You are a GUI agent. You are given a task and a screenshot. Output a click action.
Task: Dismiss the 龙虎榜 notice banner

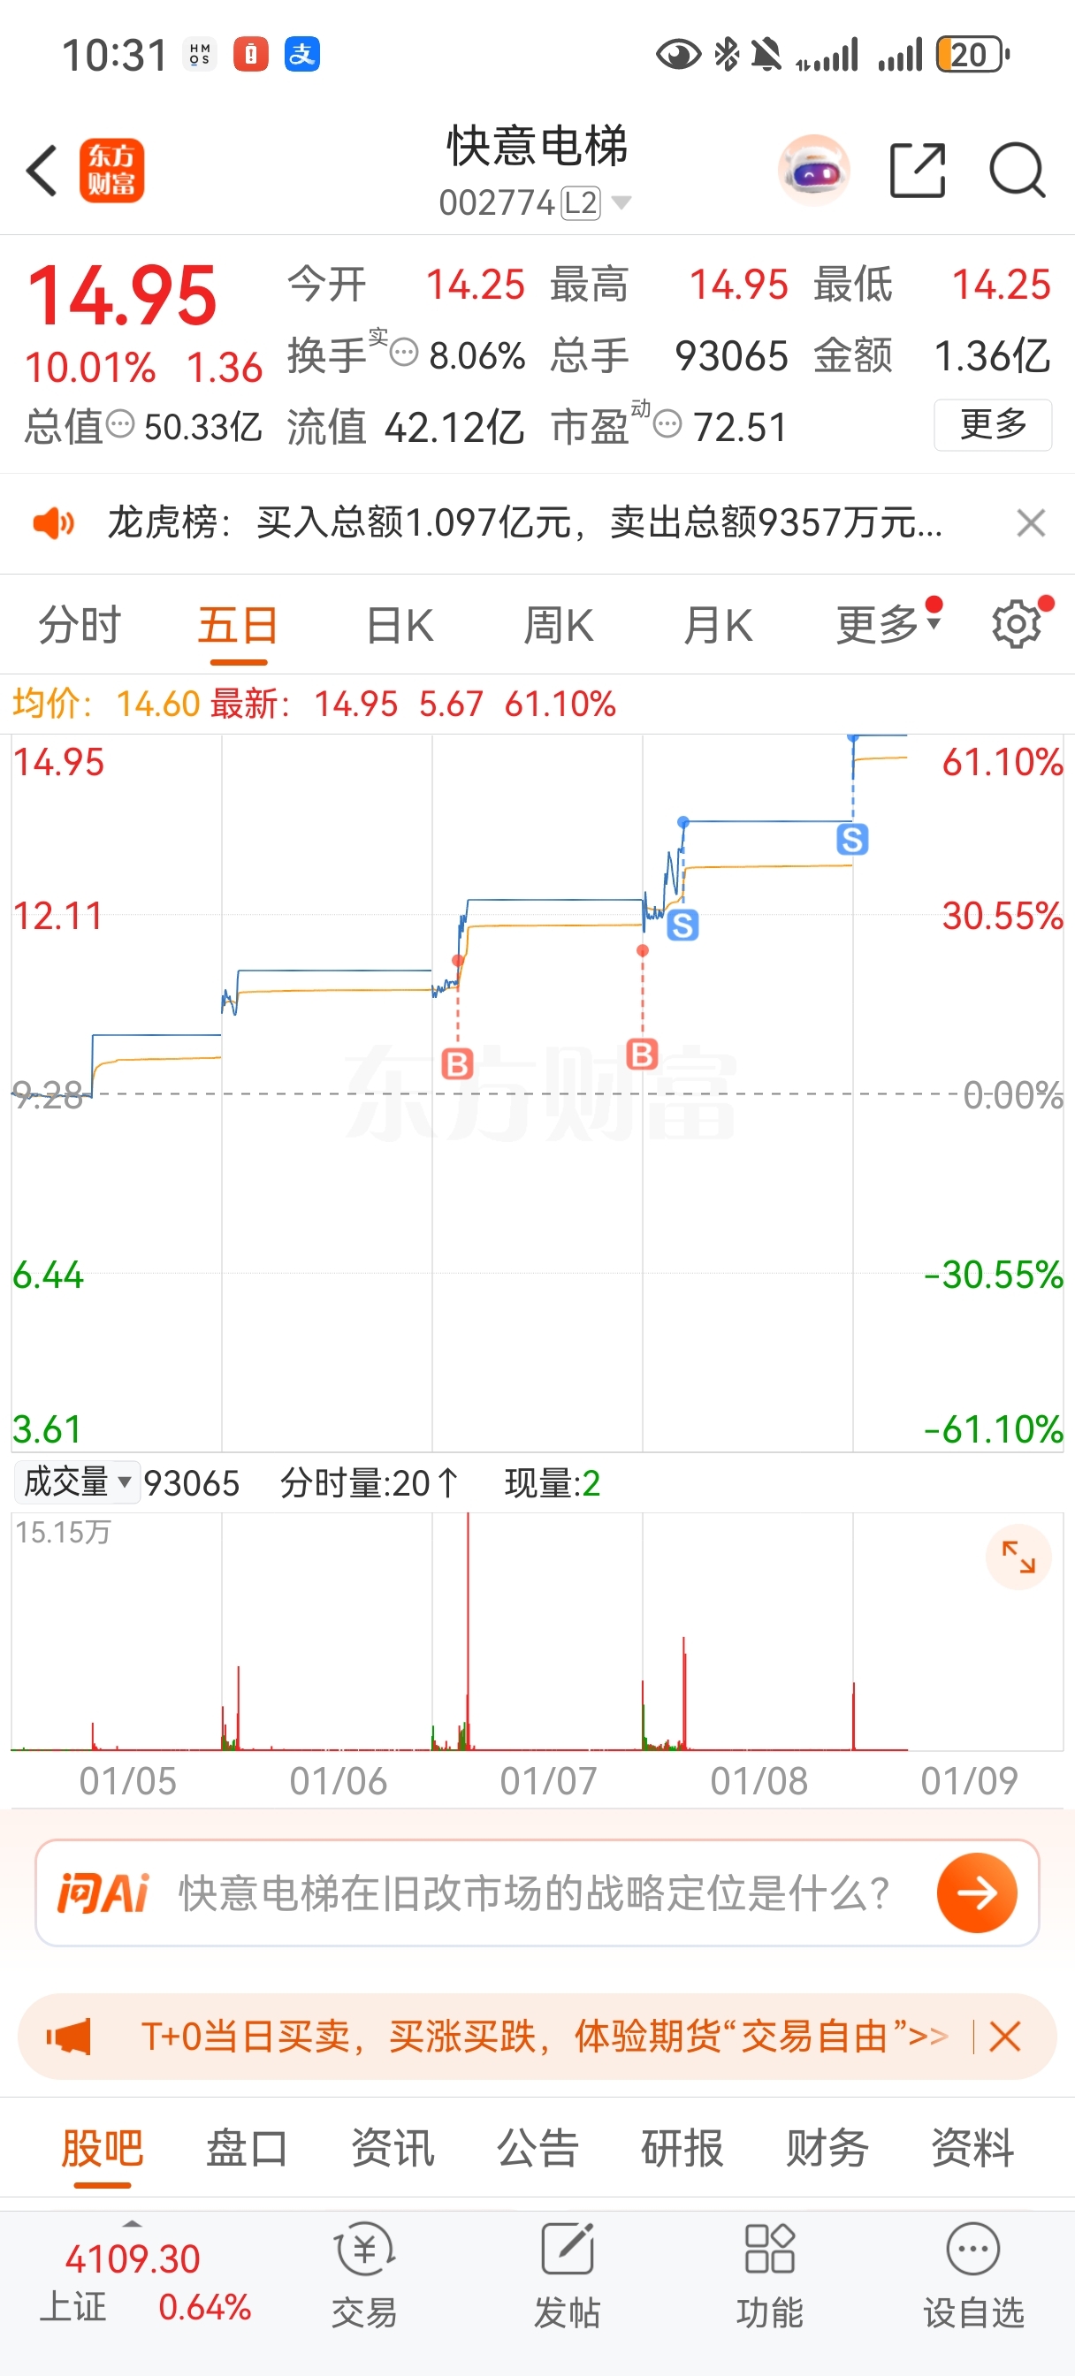point(1030,523)
